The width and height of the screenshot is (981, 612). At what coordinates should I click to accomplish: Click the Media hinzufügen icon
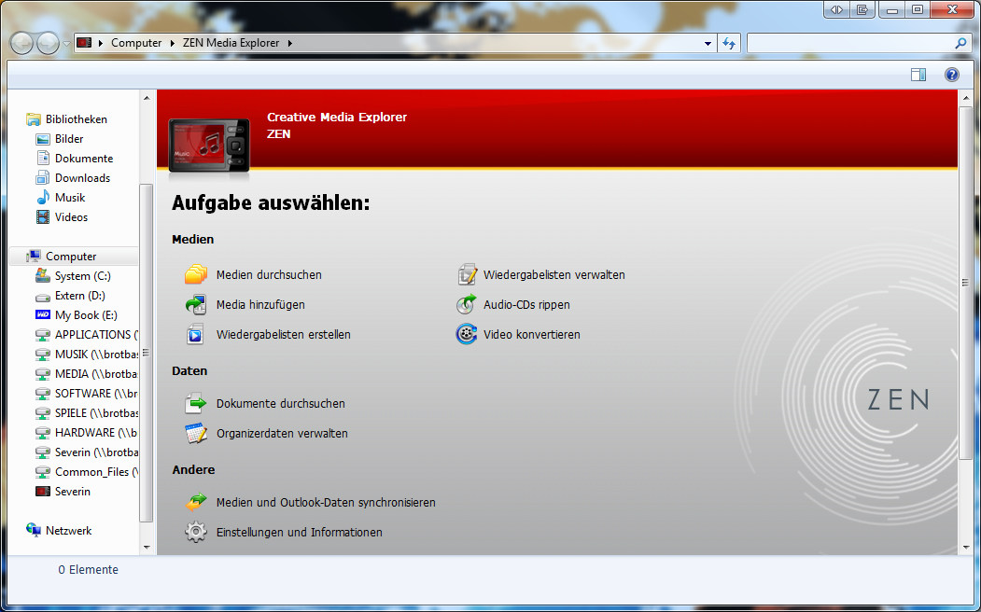tap(196, 304)
